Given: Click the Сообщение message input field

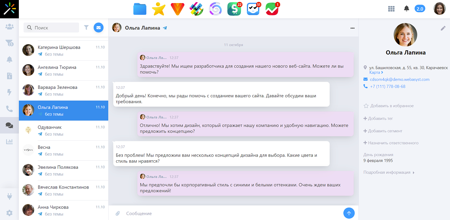Looking at the screenshot, I should click(x=233, y=214).
